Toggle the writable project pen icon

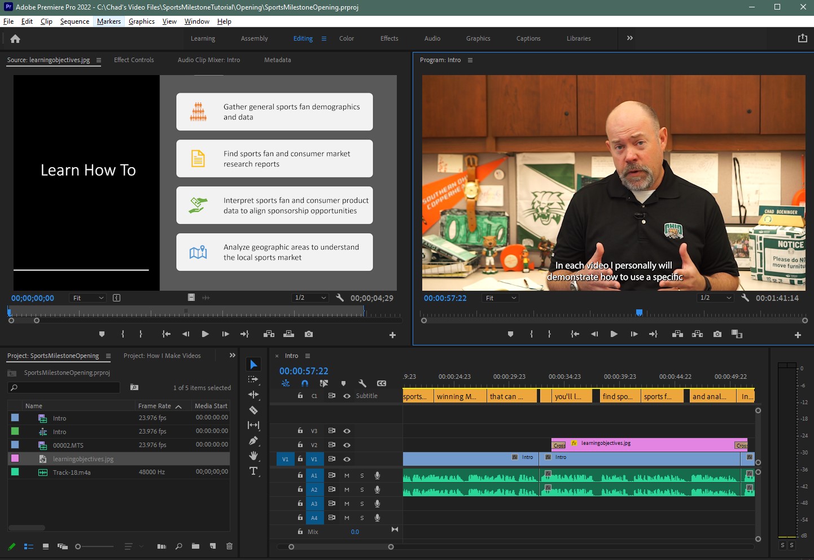(x=11, y=546)
